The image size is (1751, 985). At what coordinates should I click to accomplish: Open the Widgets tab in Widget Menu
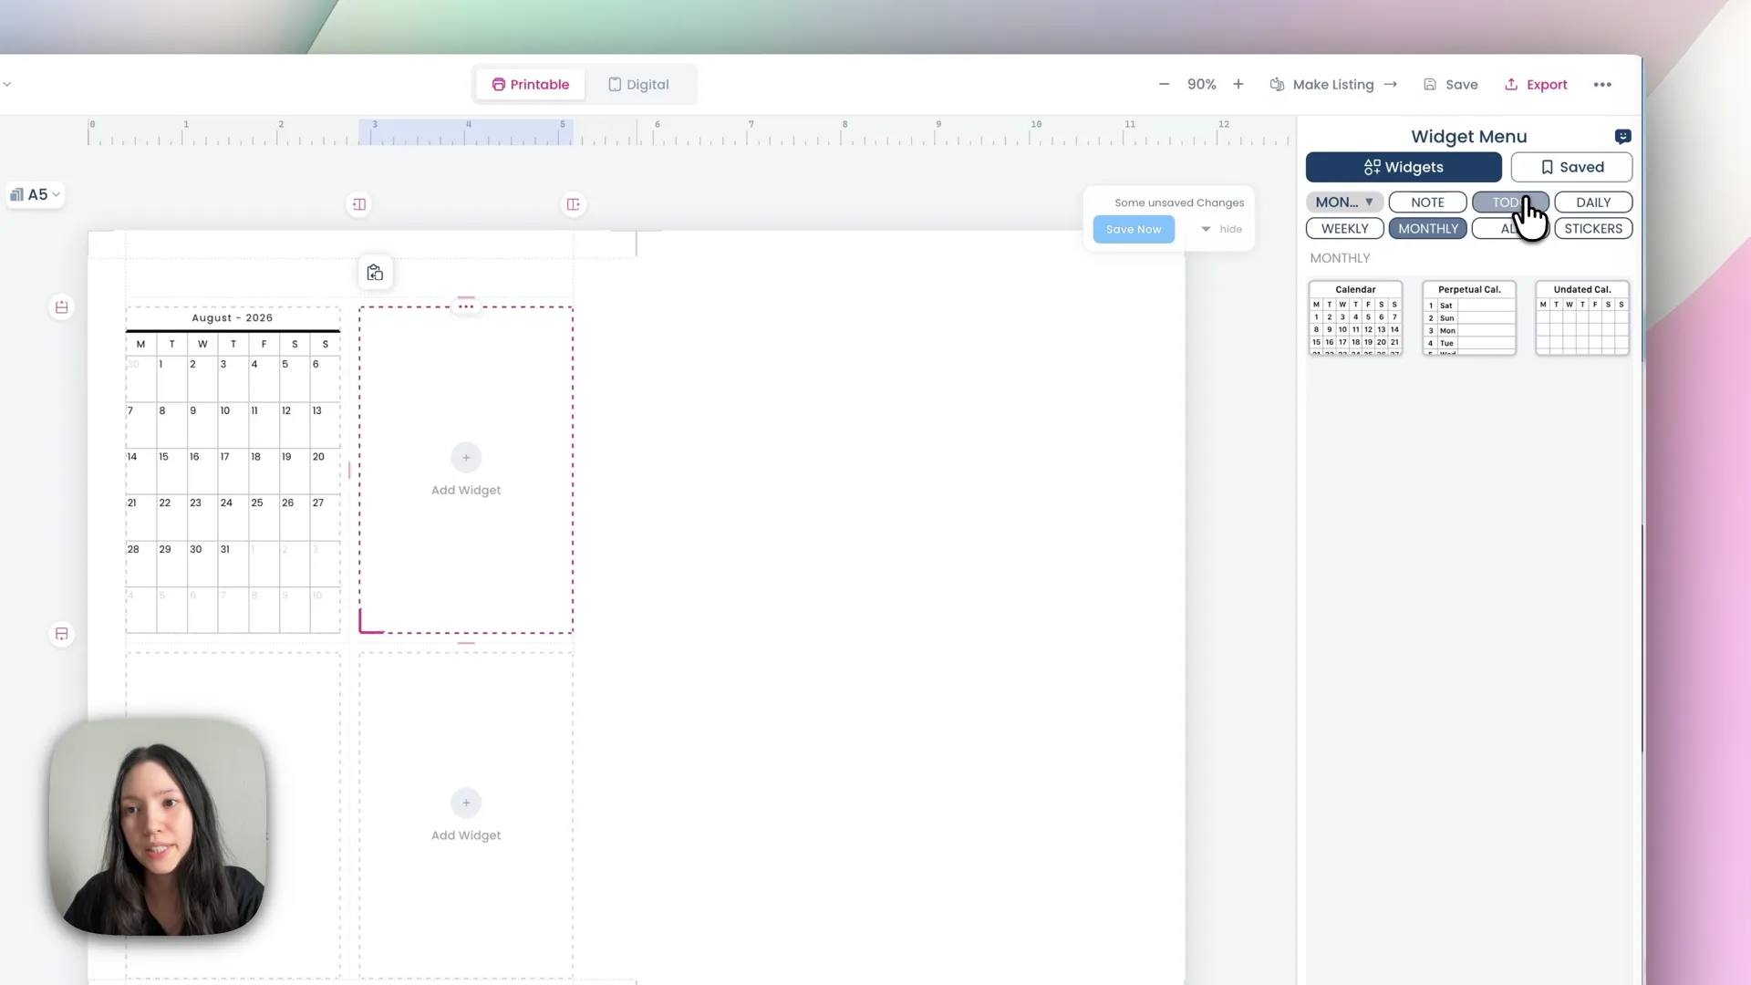point(1404,168)
